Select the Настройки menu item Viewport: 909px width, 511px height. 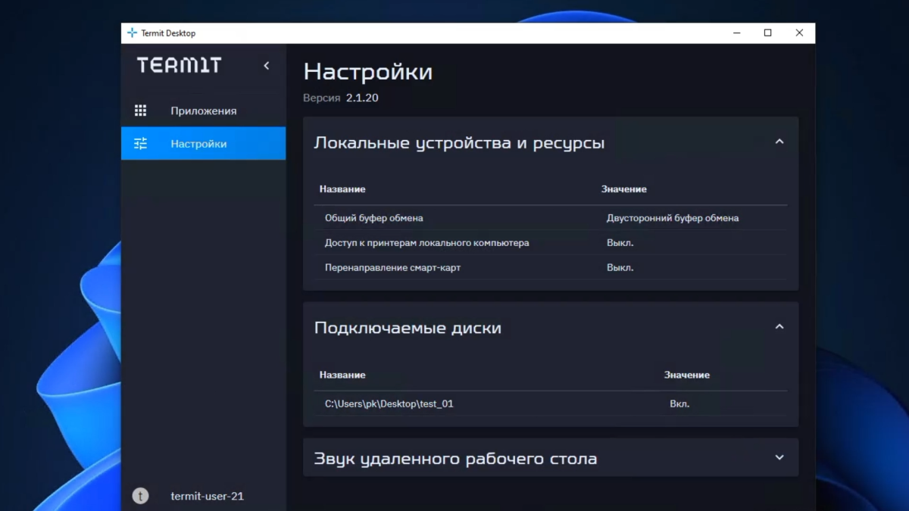(x=204, y=144)
